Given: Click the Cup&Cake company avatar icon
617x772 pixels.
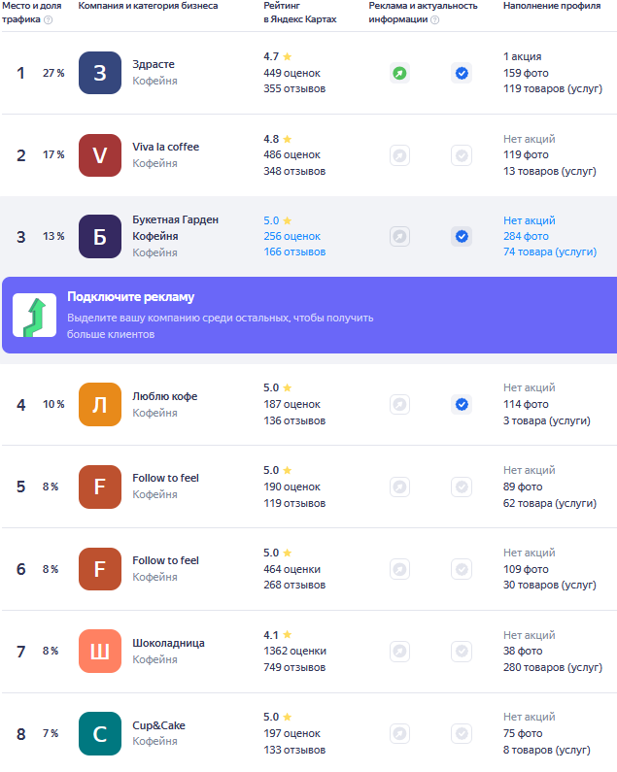Looking at the screenshot, I should point(99,734).
